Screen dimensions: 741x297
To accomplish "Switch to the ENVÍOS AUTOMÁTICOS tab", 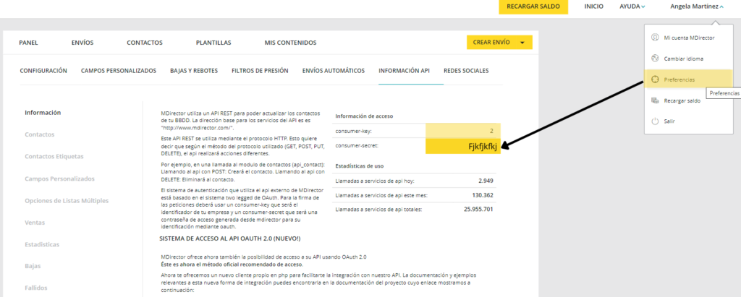I will [x=334, y=71].
